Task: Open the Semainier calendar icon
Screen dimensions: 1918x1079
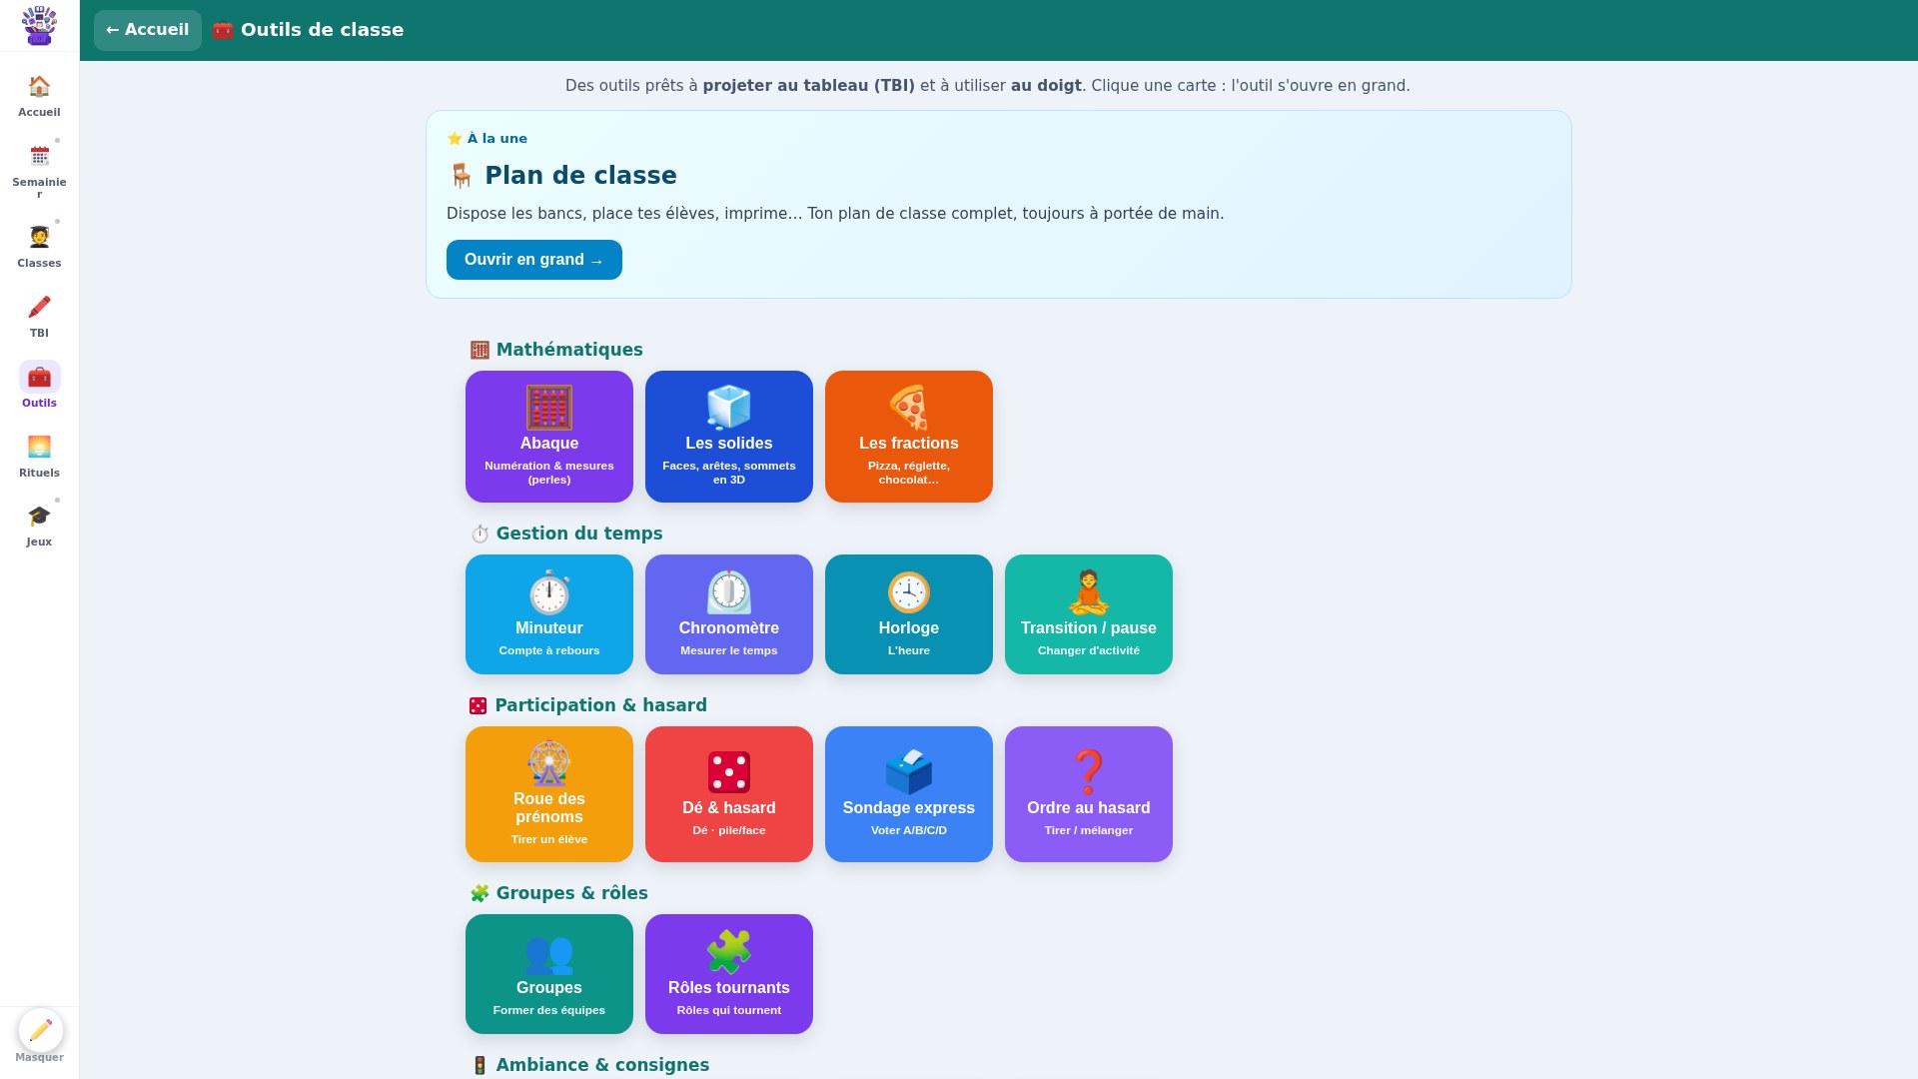Action: 39,157
